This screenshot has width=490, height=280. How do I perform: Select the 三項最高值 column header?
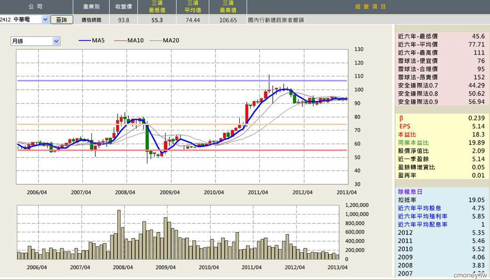click(228, 7)
